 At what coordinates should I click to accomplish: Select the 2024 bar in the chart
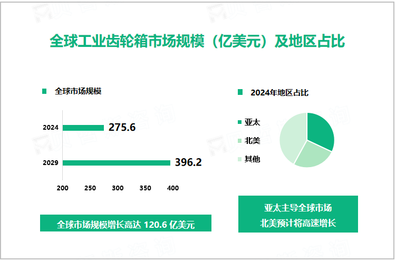coord(83,128)
